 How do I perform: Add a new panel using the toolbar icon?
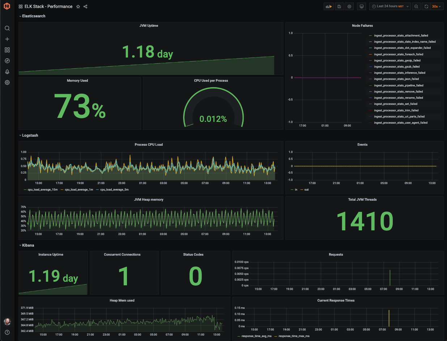tap(328, 7)
